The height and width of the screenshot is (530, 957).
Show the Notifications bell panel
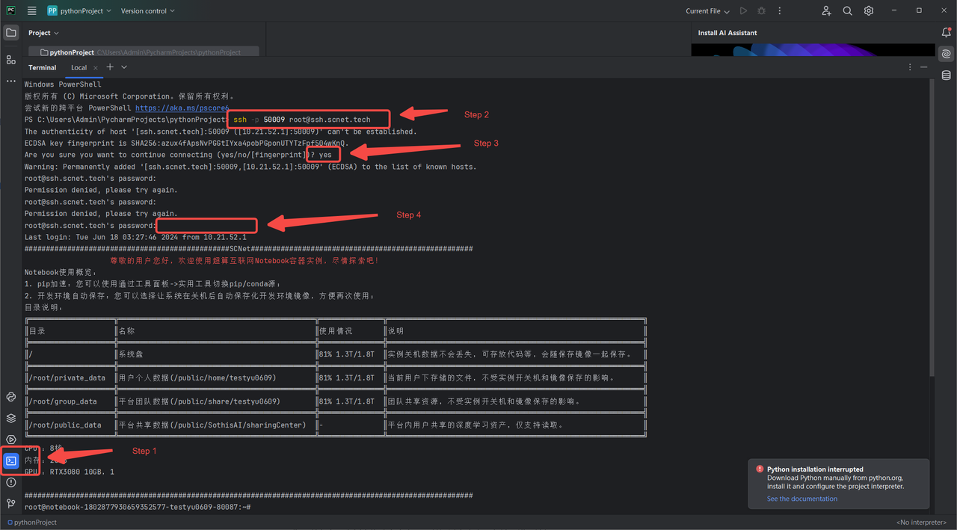[x=946, y=33]
